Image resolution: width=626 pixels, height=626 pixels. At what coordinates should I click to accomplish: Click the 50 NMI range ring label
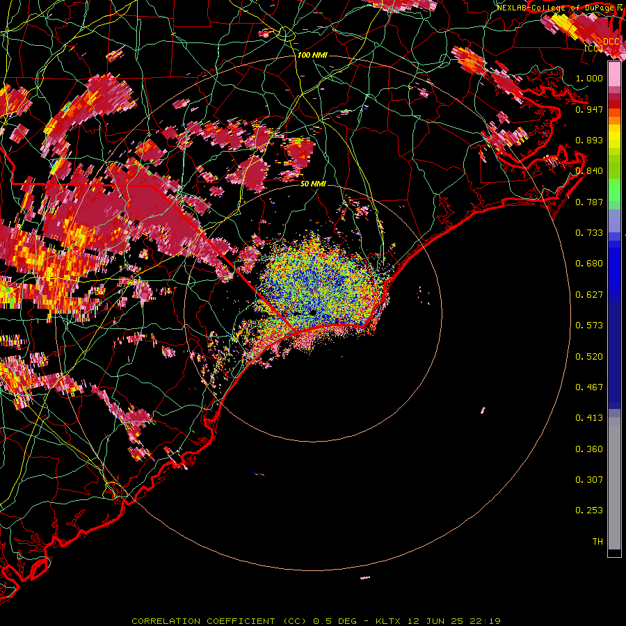pos(313,184)
